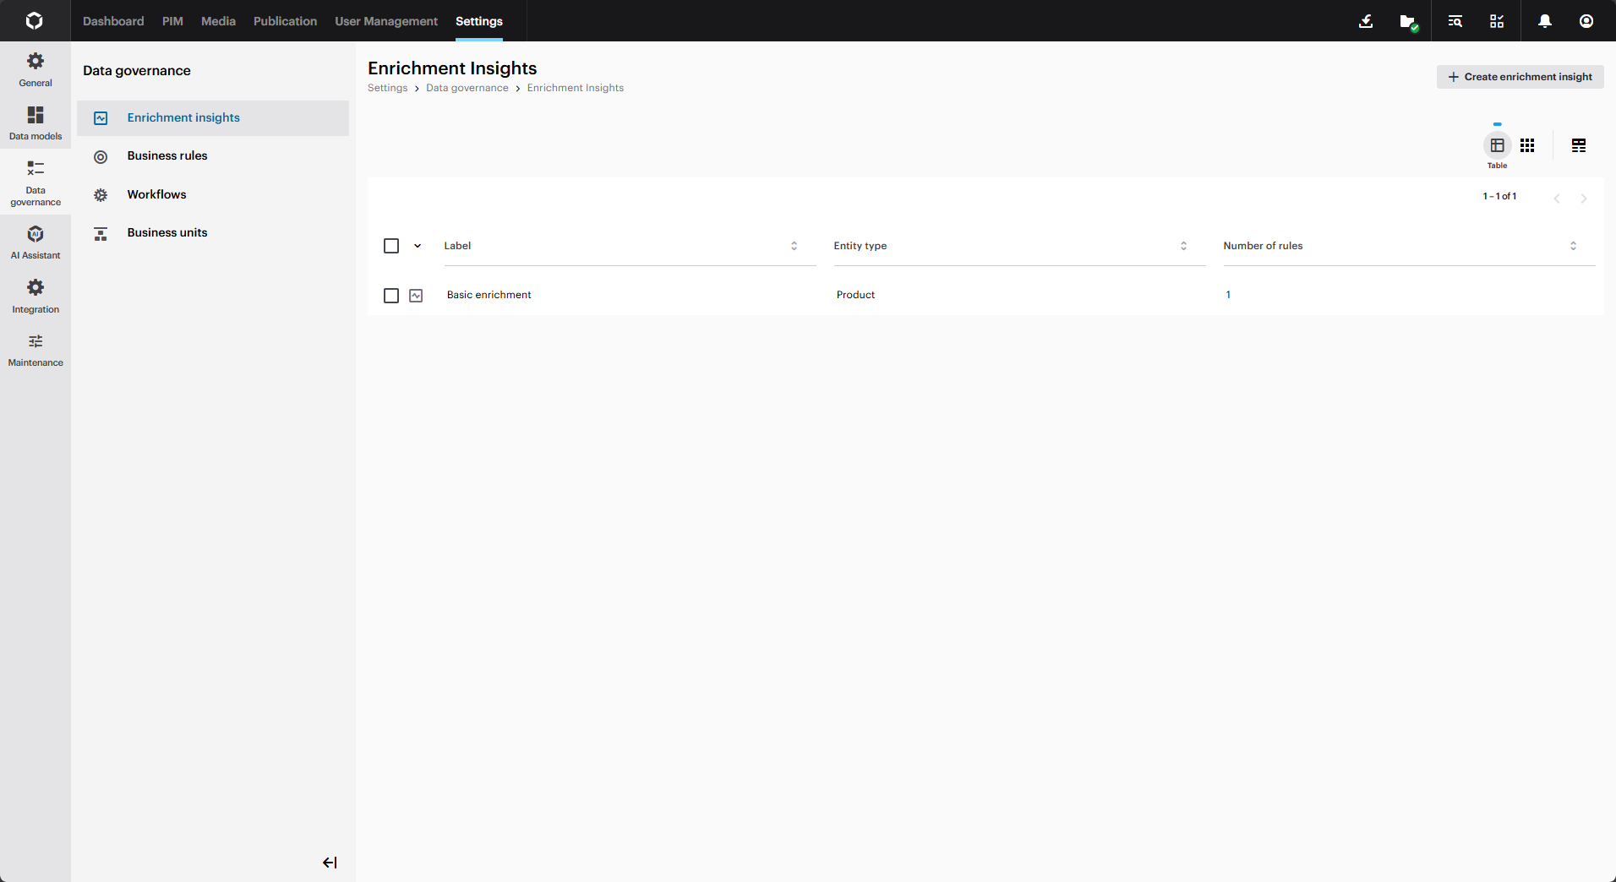Open the global search icon
The image size is (1616, 882).
[x=1454, y=21]
